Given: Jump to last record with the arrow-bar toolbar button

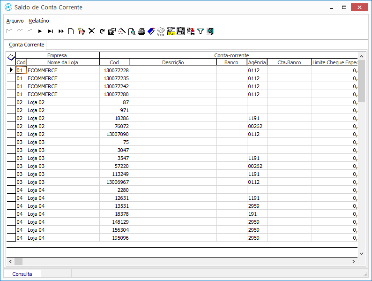Looking at the screenshot, I should [51, 31].
